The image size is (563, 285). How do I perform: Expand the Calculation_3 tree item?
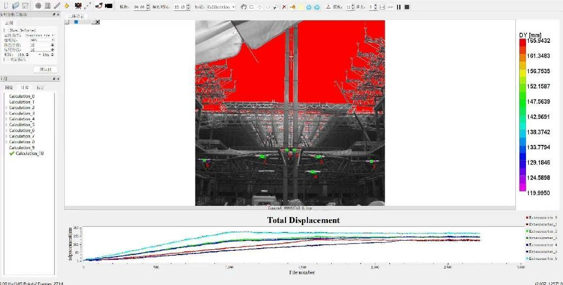pos(6,113)
